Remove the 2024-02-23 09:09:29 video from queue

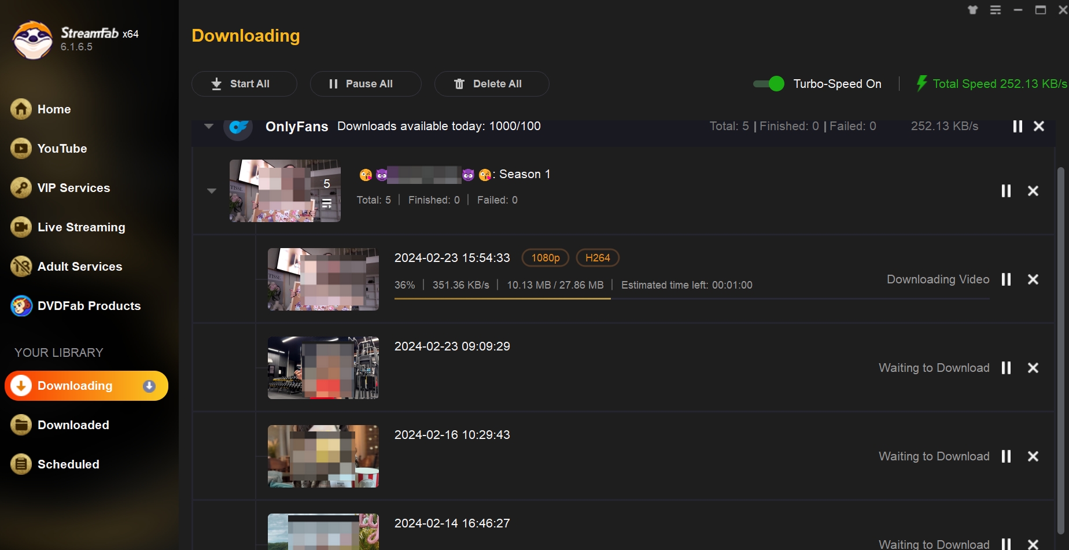click(1033, 368)
